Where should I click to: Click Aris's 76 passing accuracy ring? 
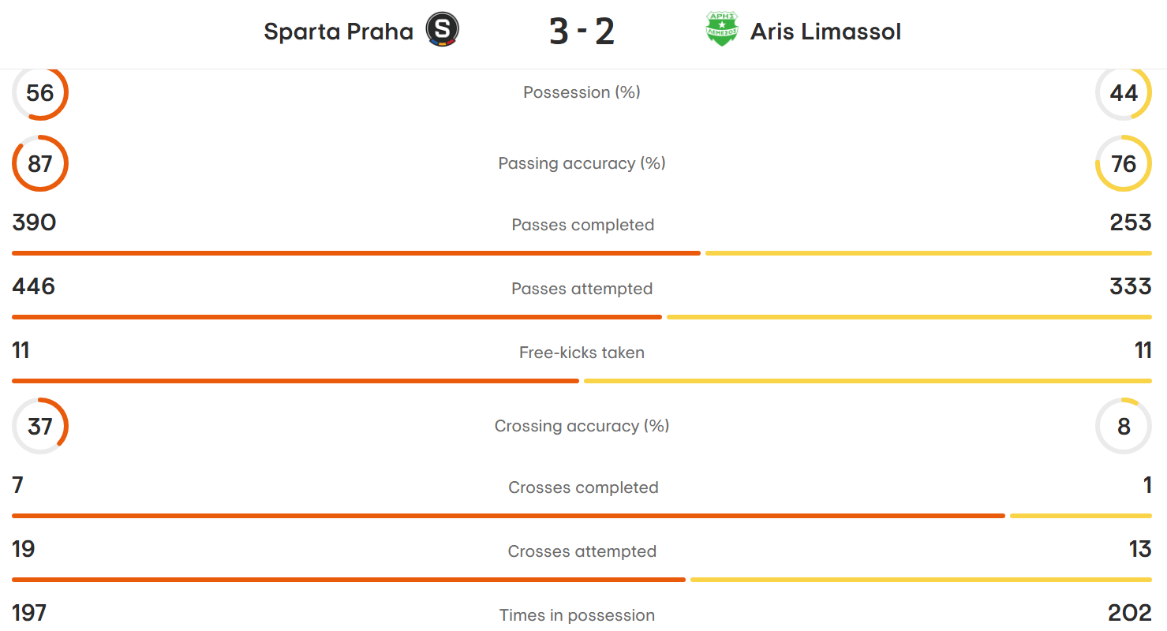coord(1124,163)
